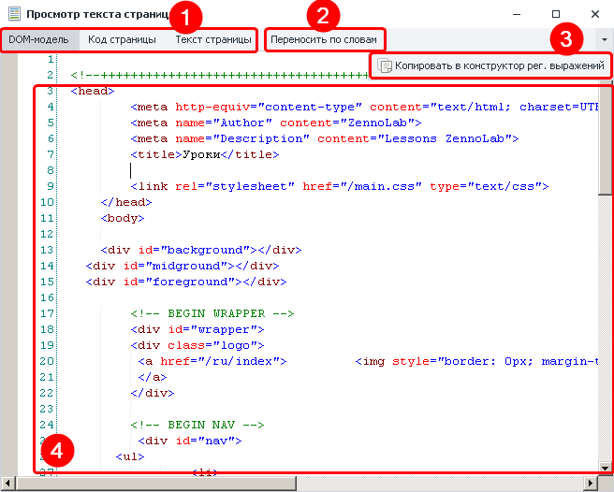Click the window icon in the title bar
This screenshot has height=492, width=614.
(14, 15)
